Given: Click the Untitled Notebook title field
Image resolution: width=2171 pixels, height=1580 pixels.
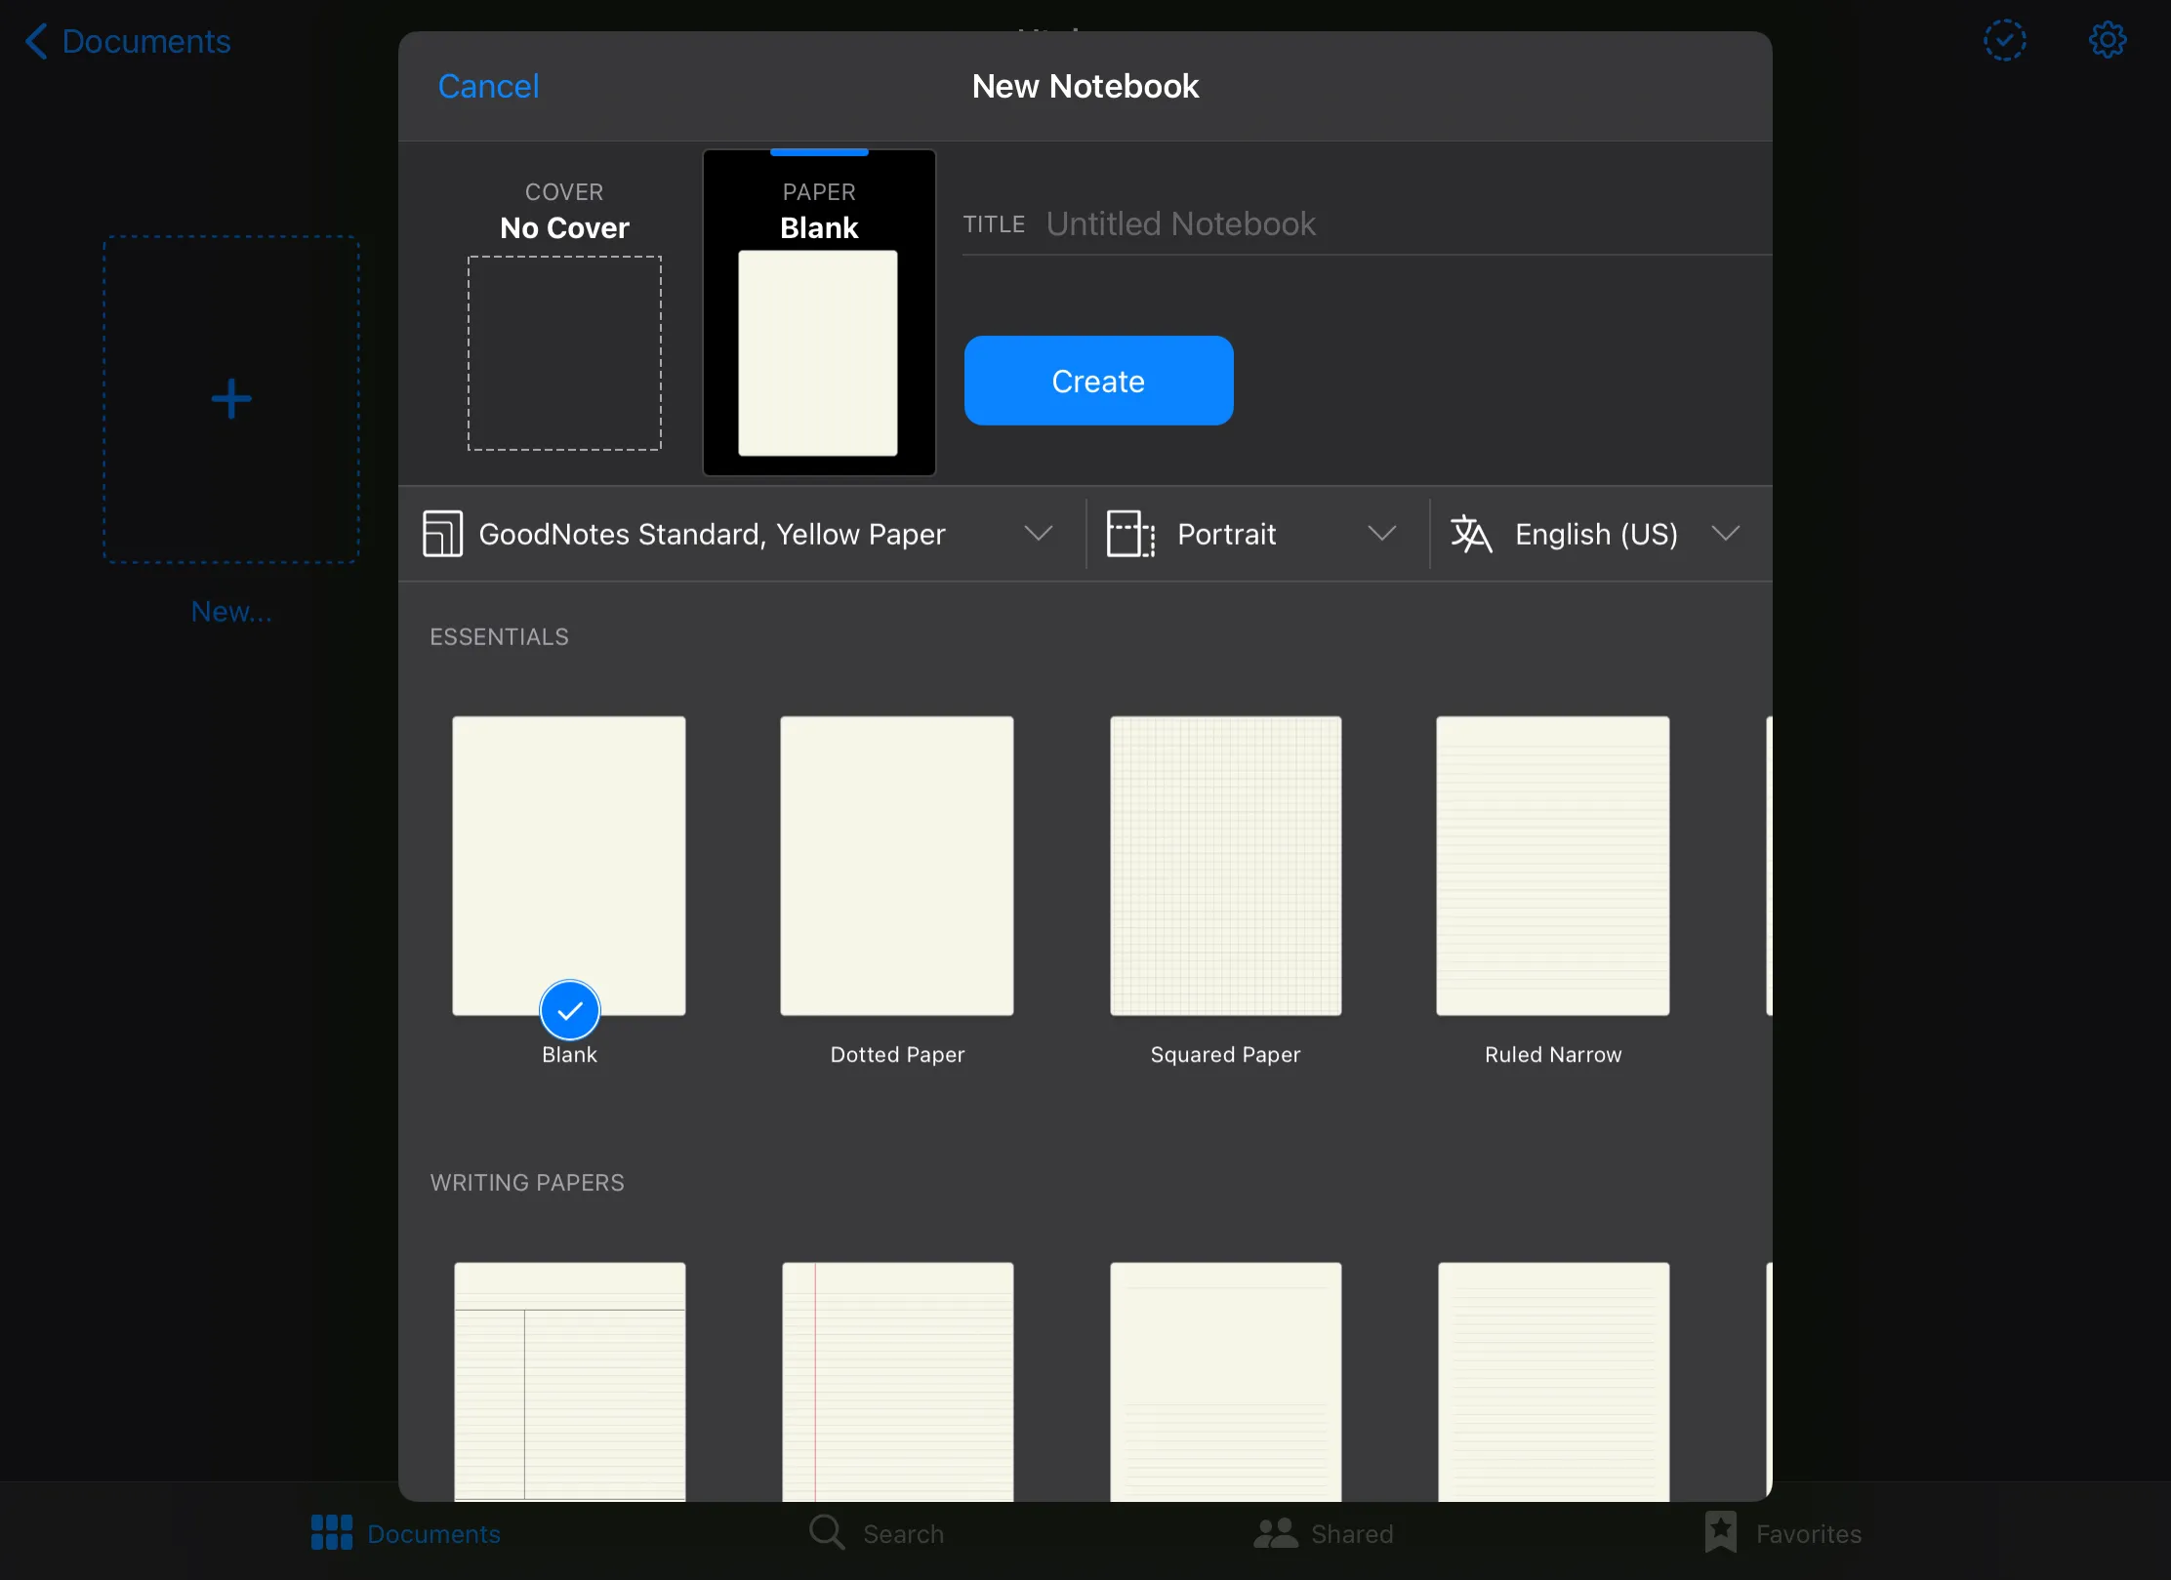Looking at the screenshot, I should pos(1181,224).
